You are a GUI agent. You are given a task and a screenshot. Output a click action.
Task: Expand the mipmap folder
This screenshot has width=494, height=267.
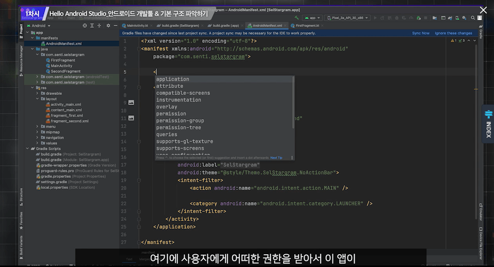tap(37, 132)
